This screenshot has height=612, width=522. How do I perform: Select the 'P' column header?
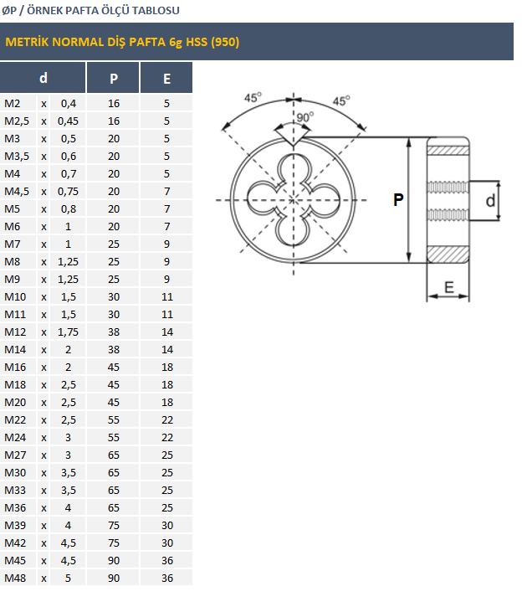(113, 78)
